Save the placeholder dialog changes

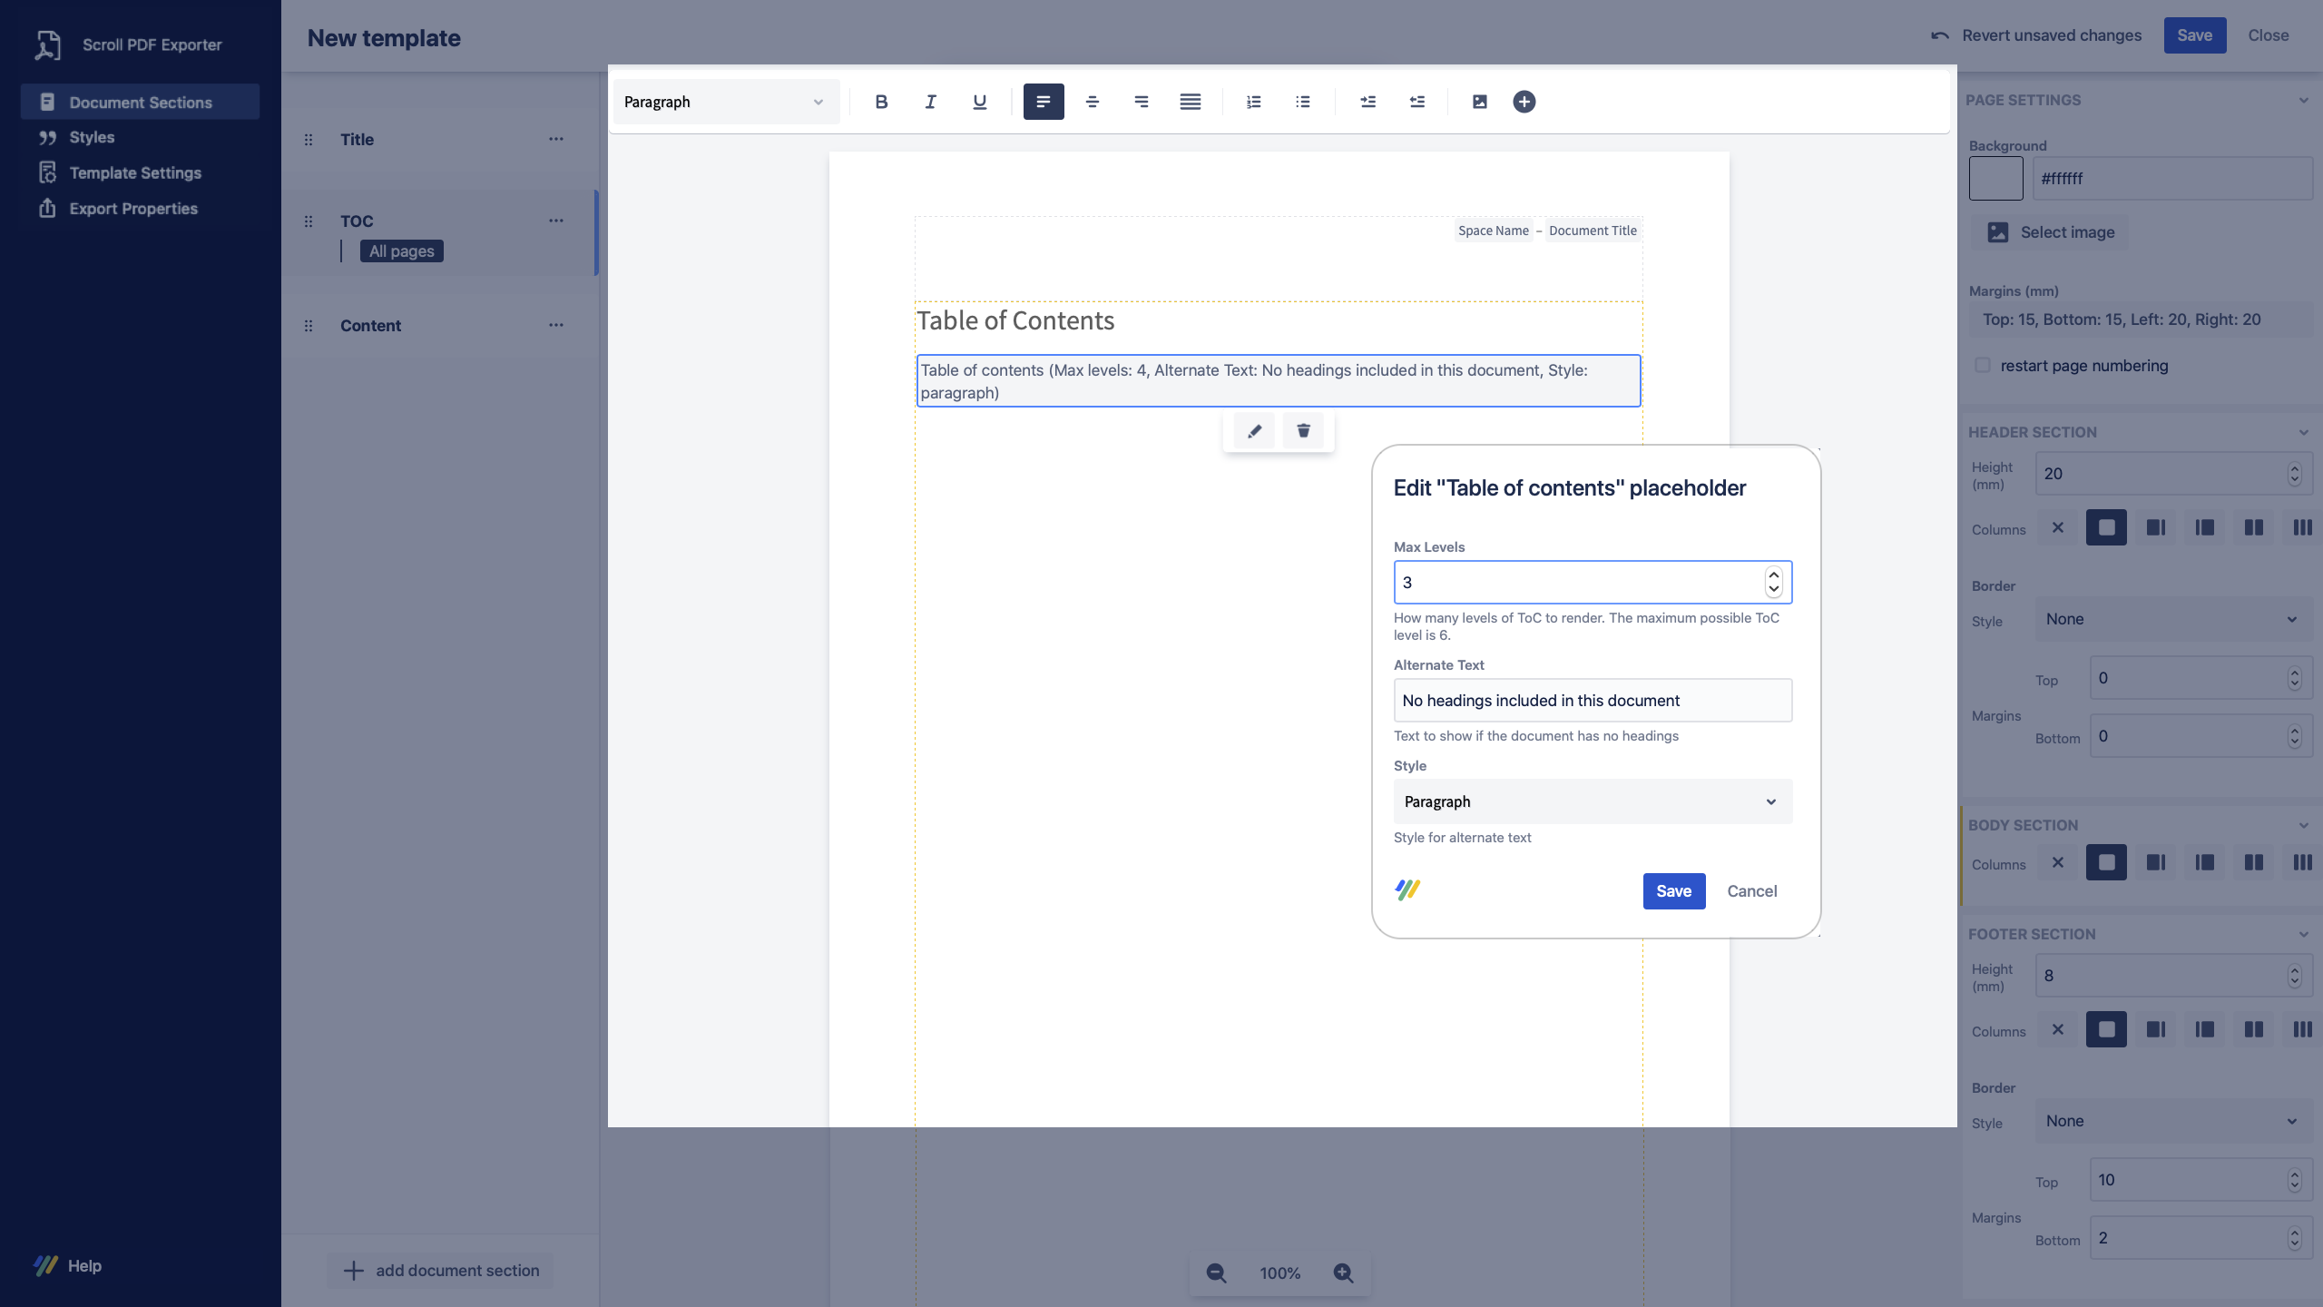(x=1673, y=890)
